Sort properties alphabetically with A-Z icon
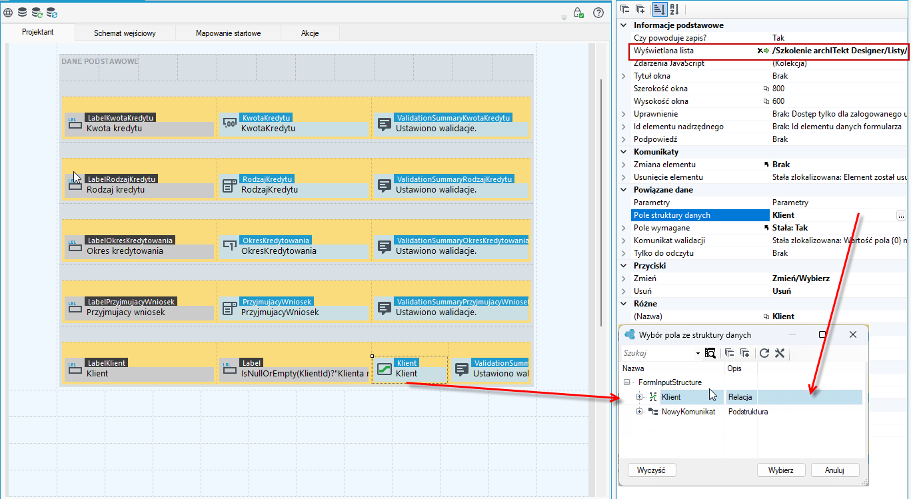The height and width of the screenshot is (499, 911). 674,9
